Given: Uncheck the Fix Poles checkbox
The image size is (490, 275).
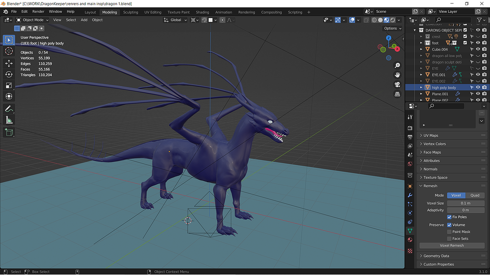Looking at the screenshot, I should click(449, 217).
